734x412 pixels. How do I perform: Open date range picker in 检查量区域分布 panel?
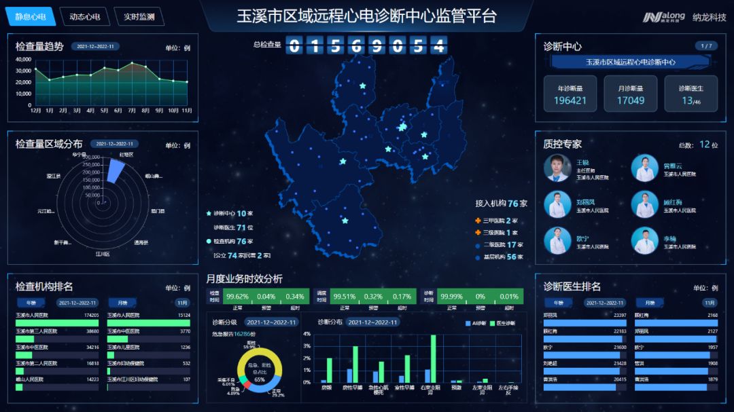114,144
